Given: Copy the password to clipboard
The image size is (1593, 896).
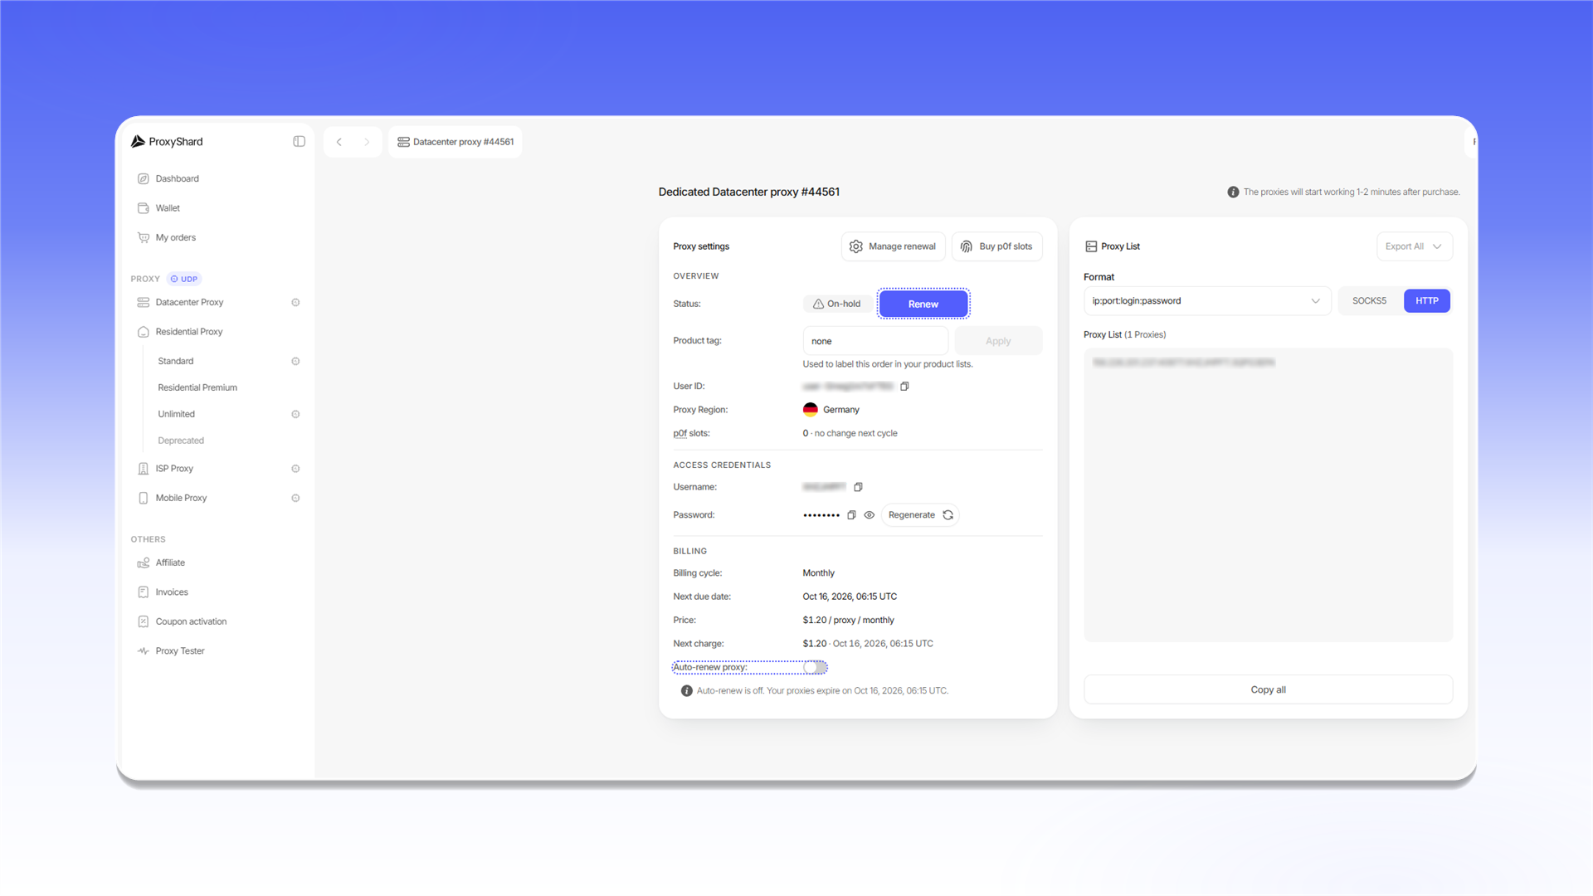Looking at the screenshot, I should click(x=851, y=515).
